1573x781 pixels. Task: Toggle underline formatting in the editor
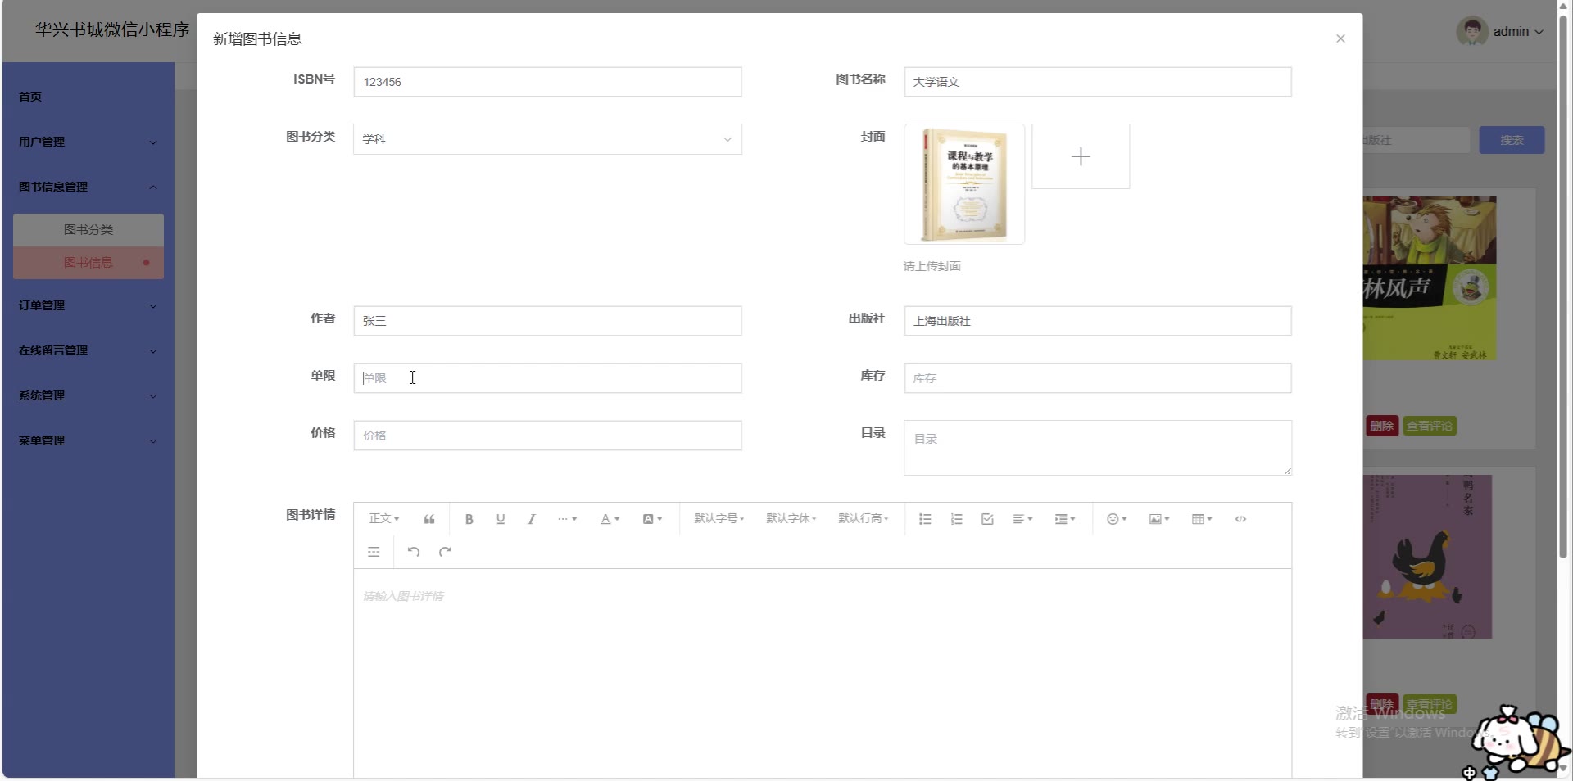coord(501,519)
